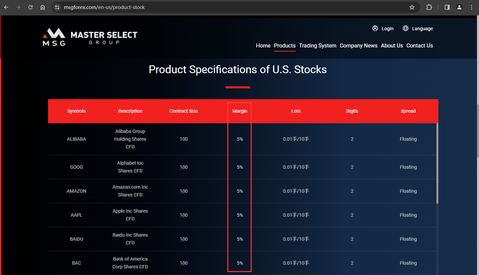Toggle the browser side panel icon

coord(447,7)
